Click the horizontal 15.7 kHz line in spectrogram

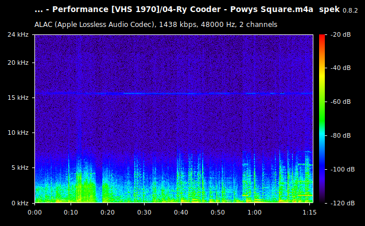click(174, 93)
